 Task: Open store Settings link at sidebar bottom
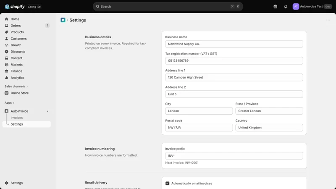[17, 183]
